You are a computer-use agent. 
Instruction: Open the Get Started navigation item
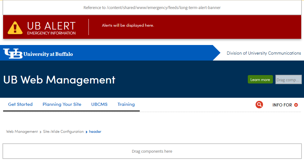click(x=20, y=105)
